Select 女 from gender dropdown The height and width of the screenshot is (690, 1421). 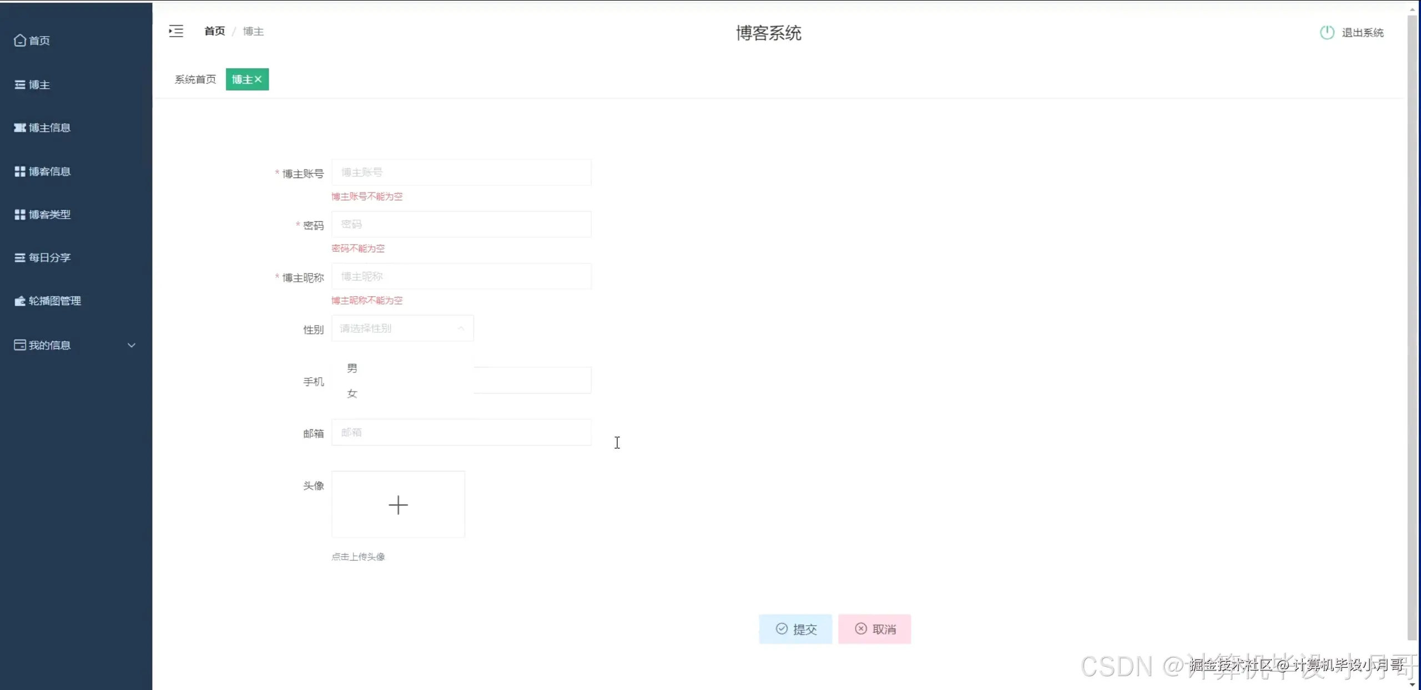pos(352,394)
